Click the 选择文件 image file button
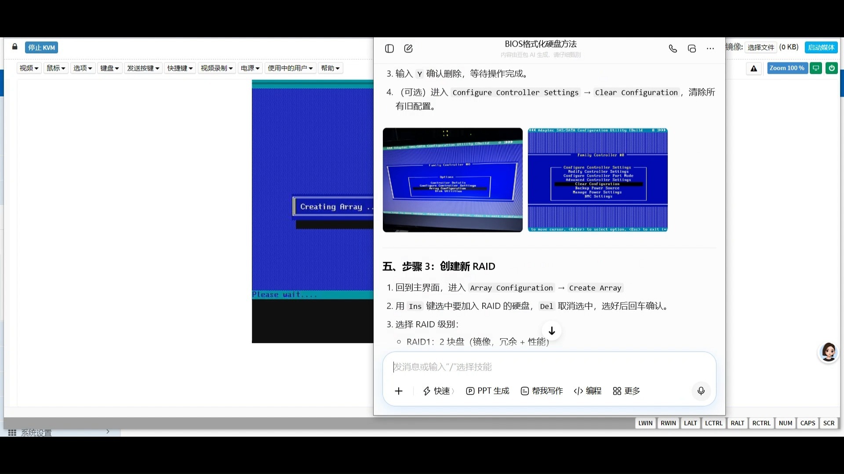The width and height of the screenshot is (844, 474). pos(761,47)
